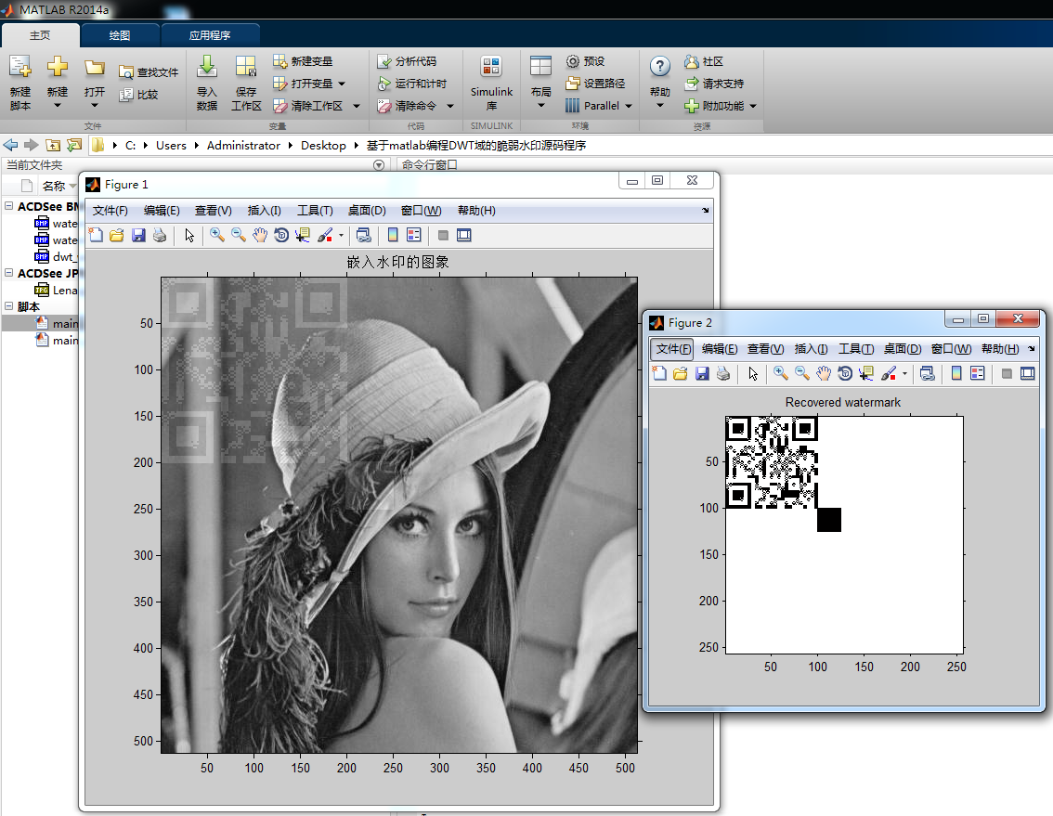Click Link Plot icon in Figure 1

coord(363,235)
